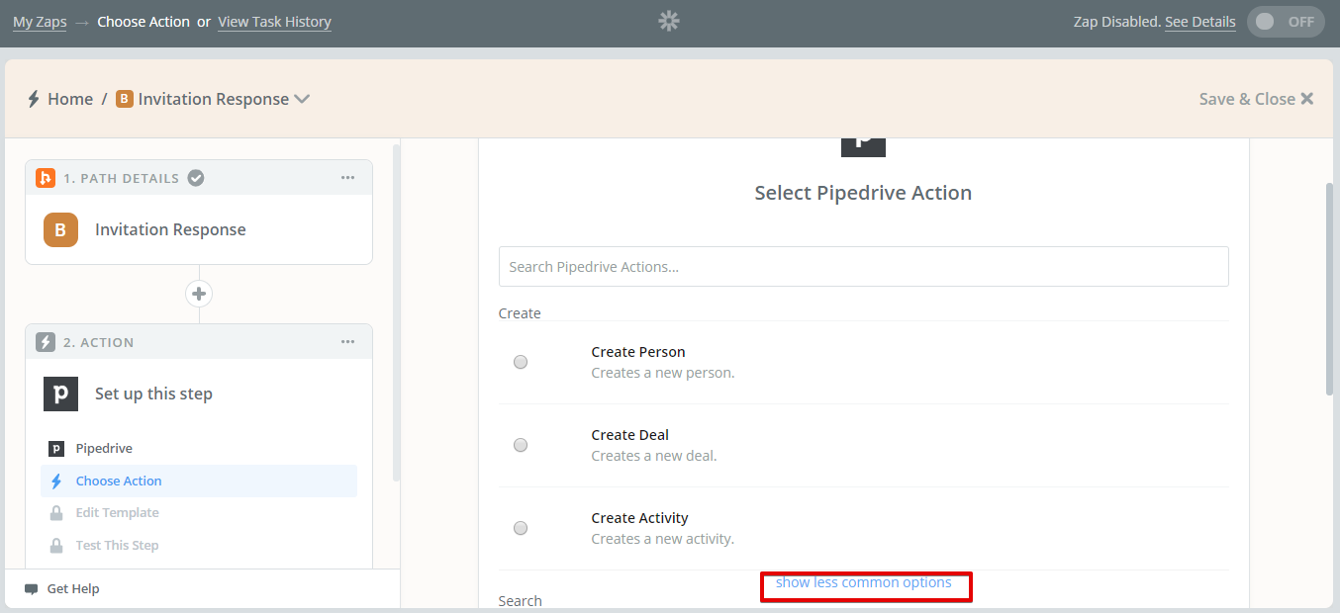Click the small Pipedrive icon in step list
This screenshot has height=613, width=1340.
[56, 449]
